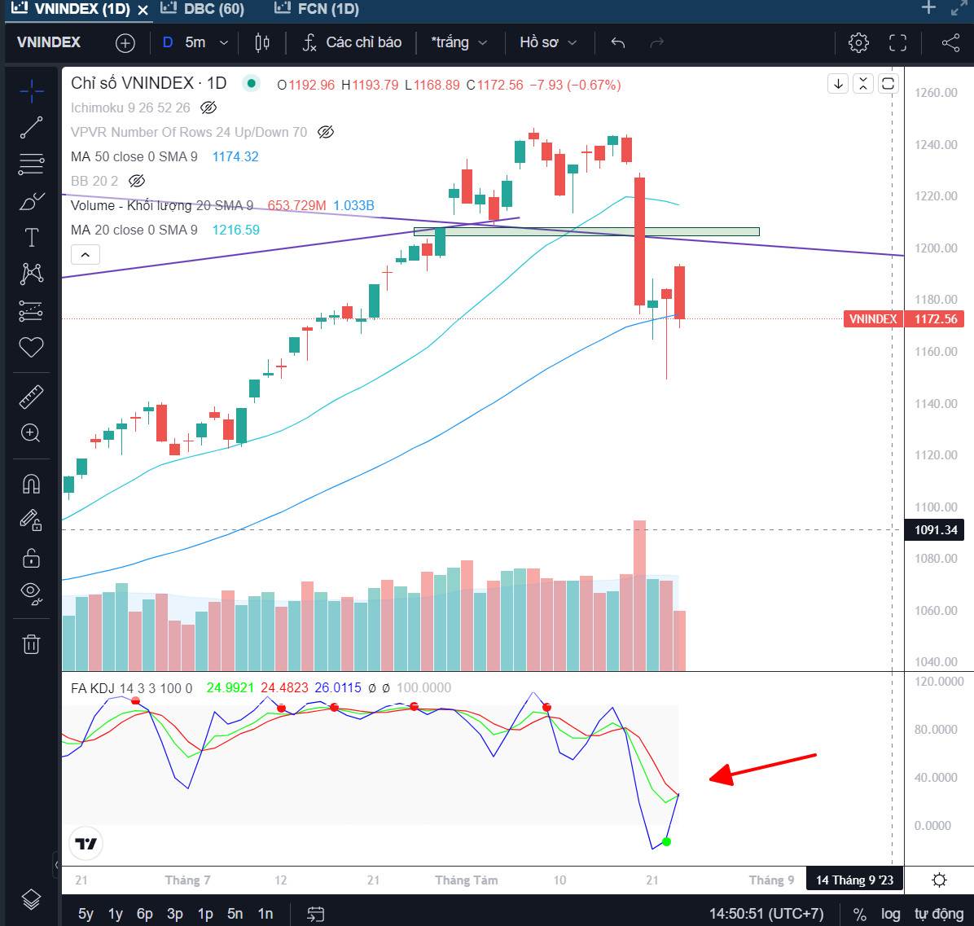
Task: Show the hidden VPVR indicator
Action: (x=326, y=132)
